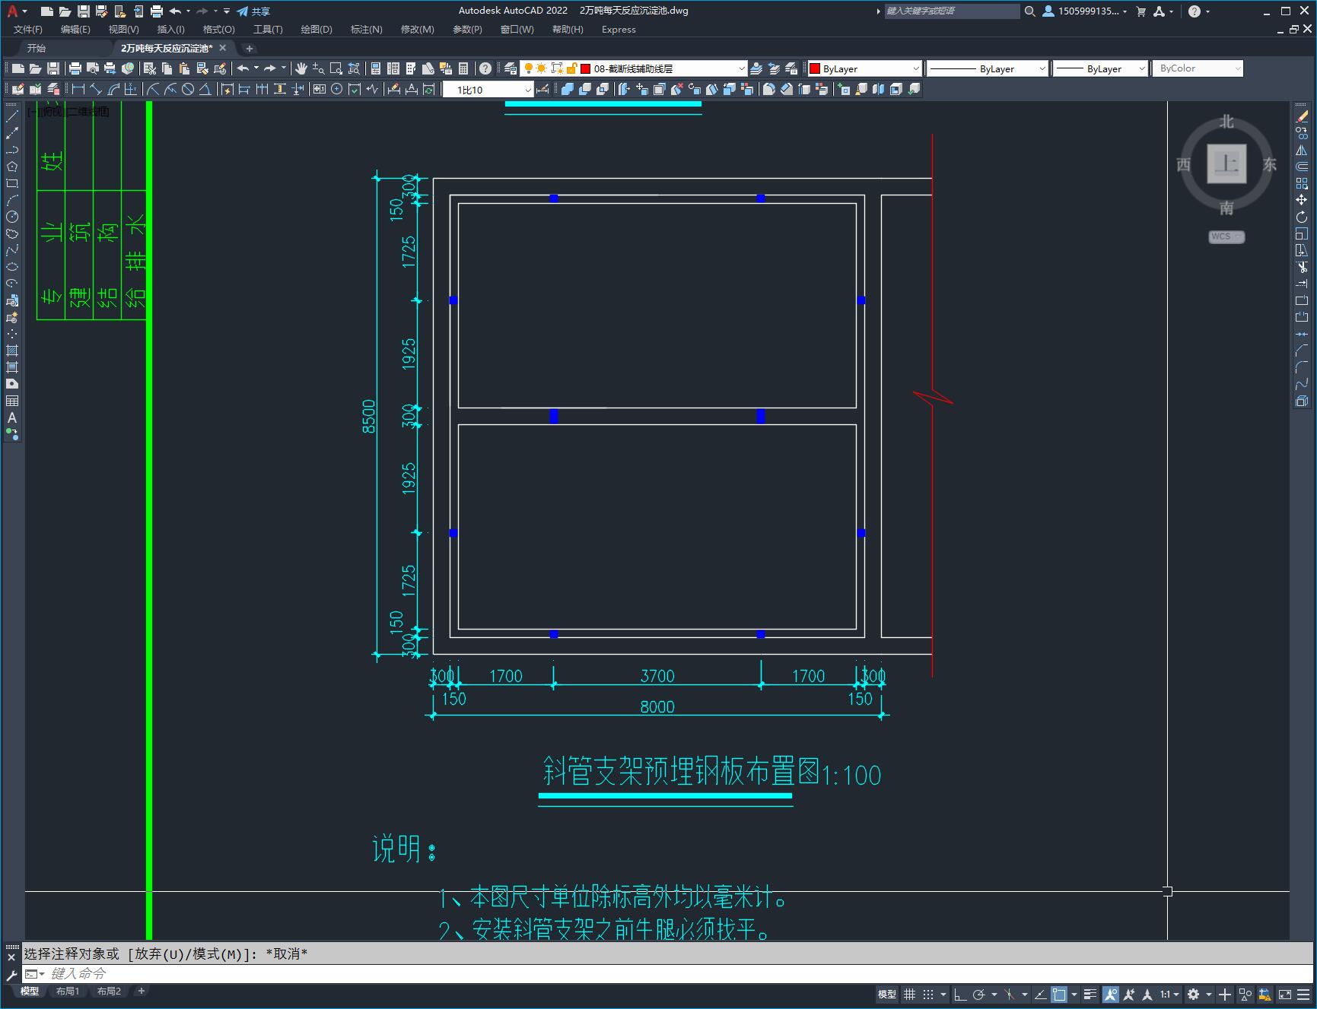
Task: Toggle drawing grid display
Action: (x=909, y=995)
